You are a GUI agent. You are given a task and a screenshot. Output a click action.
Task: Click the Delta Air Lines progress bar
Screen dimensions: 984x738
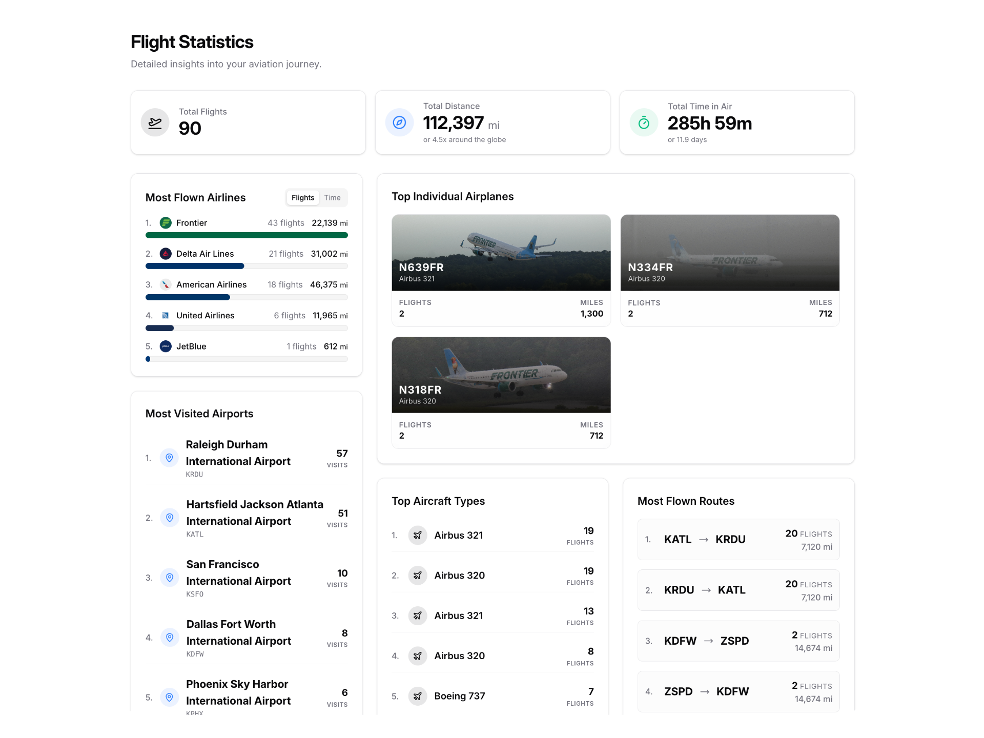click(247, 266)
